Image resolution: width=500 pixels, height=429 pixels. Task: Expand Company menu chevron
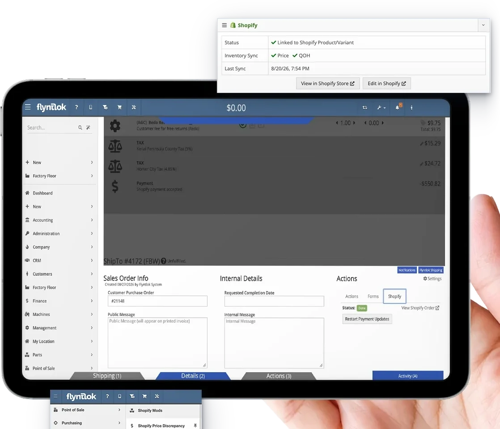(92, 247)
